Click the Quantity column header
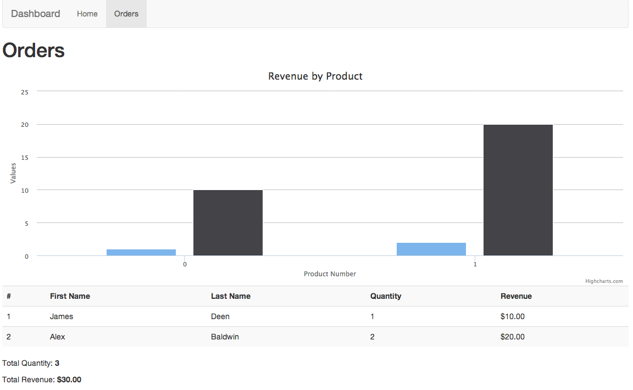 (x=386, y=296)
